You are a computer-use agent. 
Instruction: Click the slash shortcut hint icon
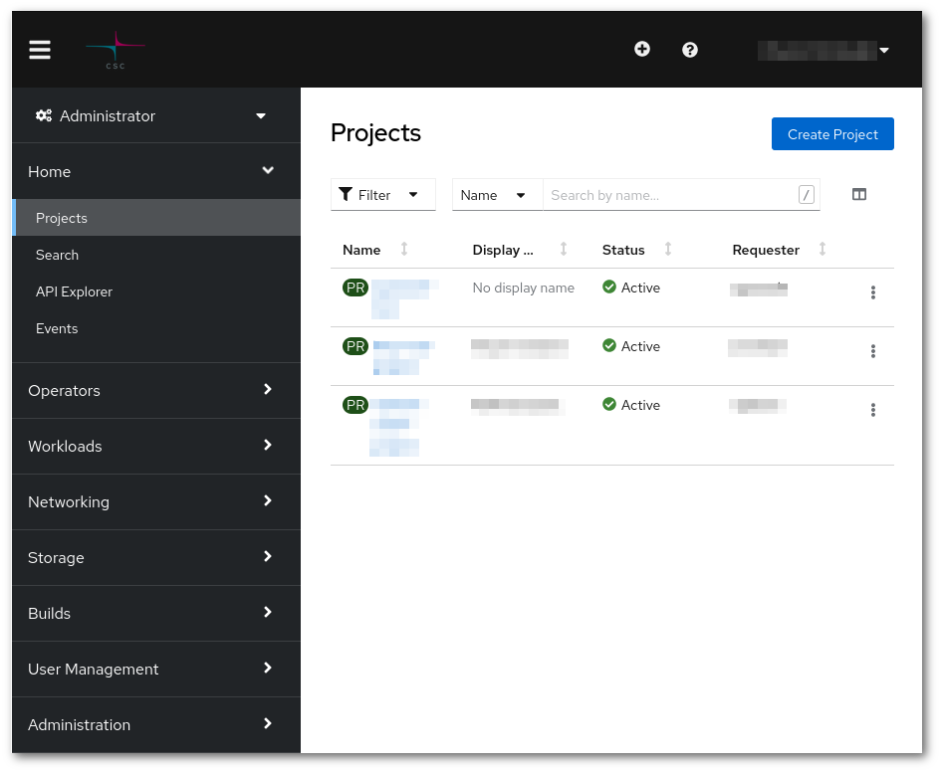pos(806,195)
